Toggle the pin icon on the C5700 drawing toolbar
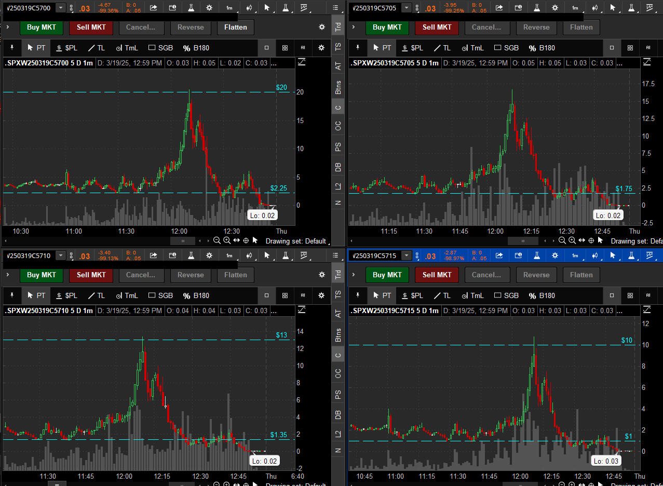This screenshot has width=663, height=486. pos(12,48)
